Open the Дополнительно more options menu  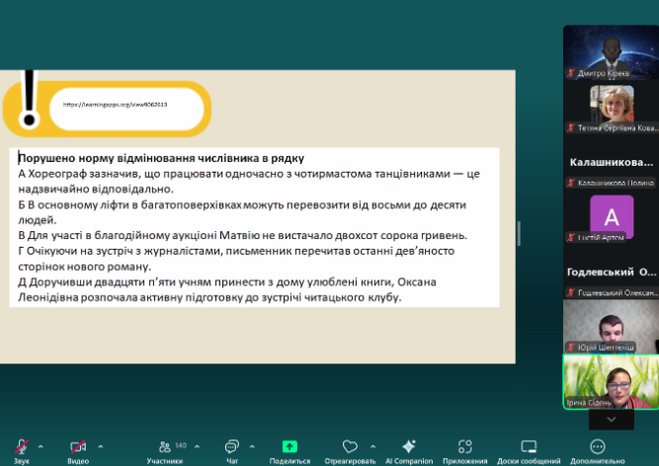coord(597,446)
